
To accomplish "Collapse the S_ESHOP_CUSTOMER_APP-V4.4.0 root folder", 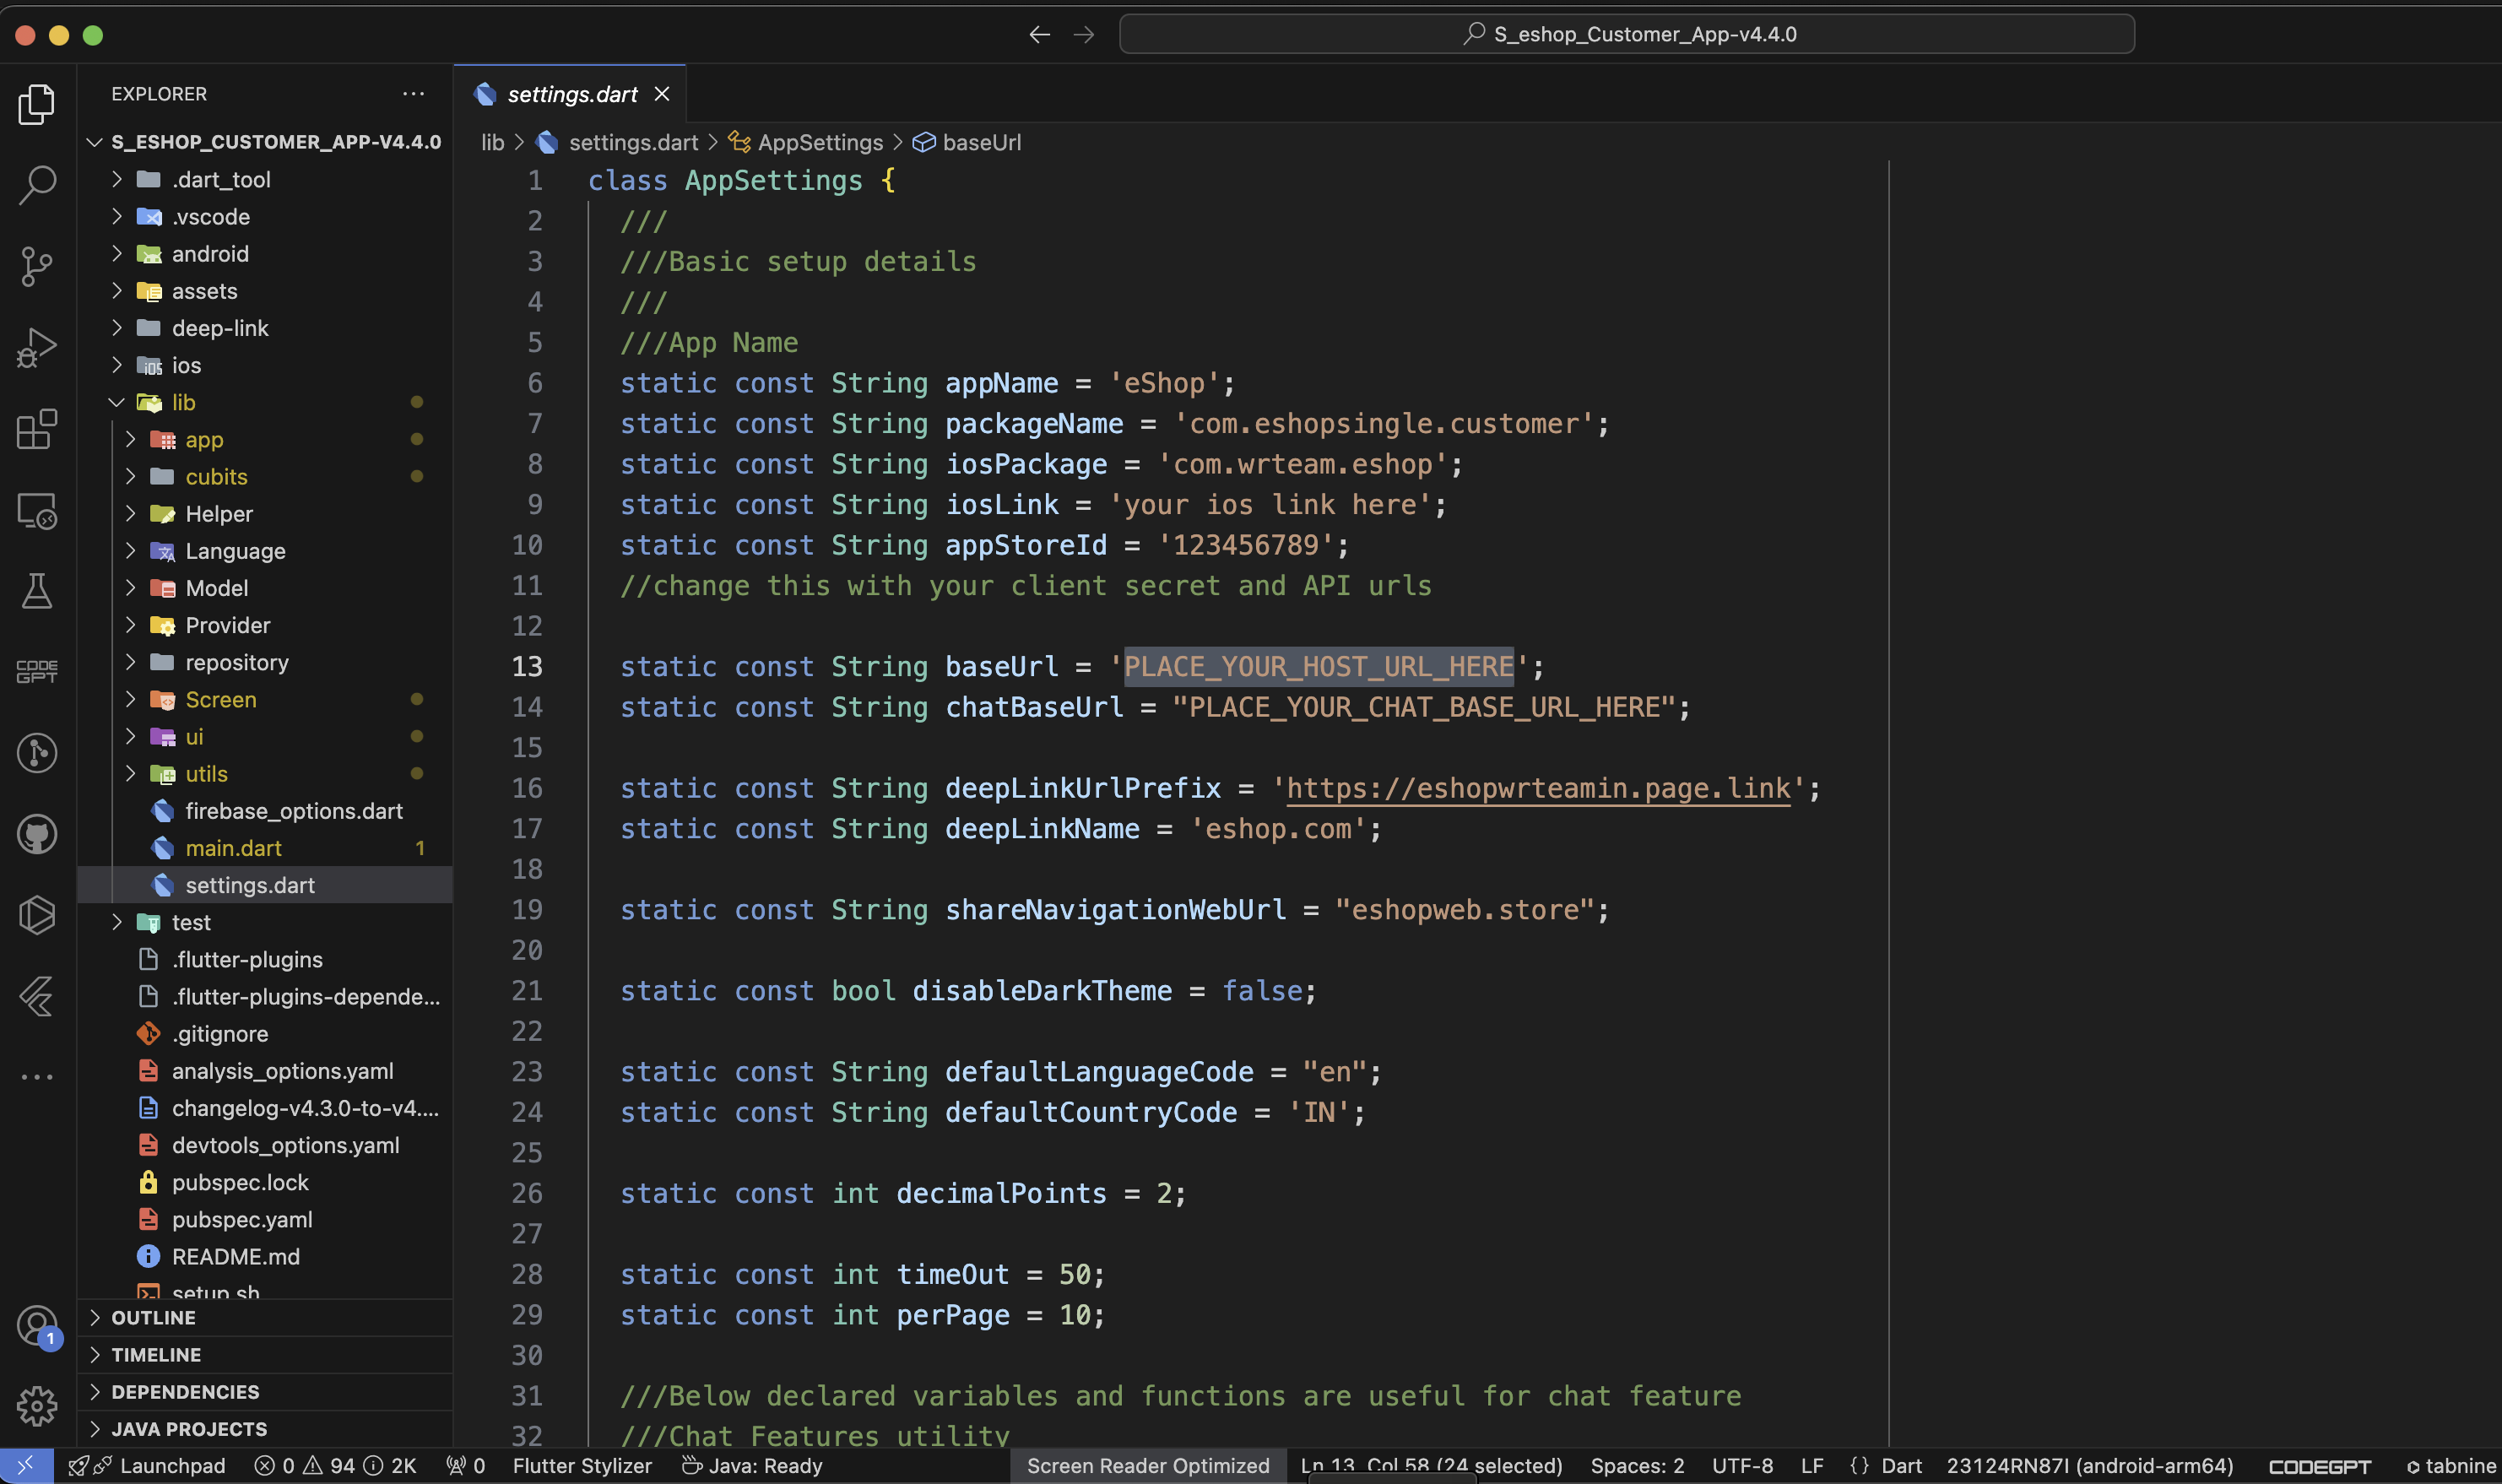I will click(265, 142).
